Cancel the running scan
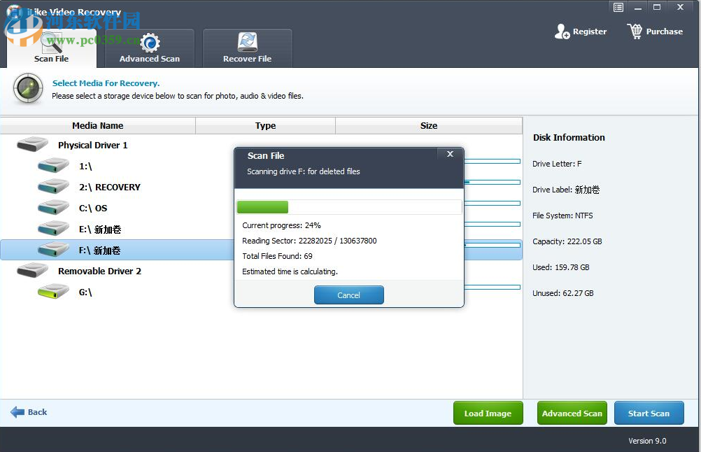This screenshot has width=701, height=452. pos(348,295)
